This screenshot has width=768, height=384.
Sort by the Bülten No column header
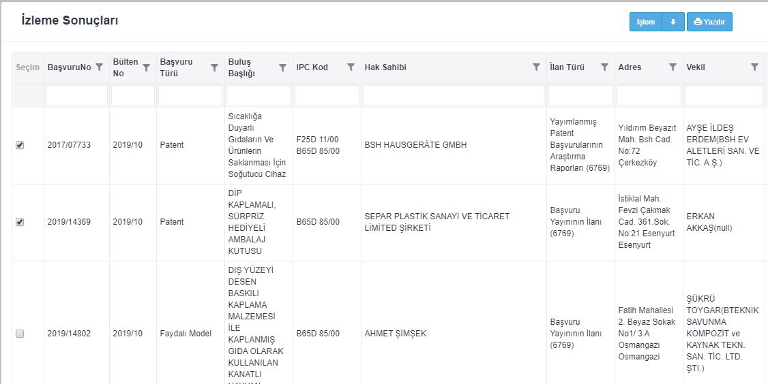[x=125, y=67]
